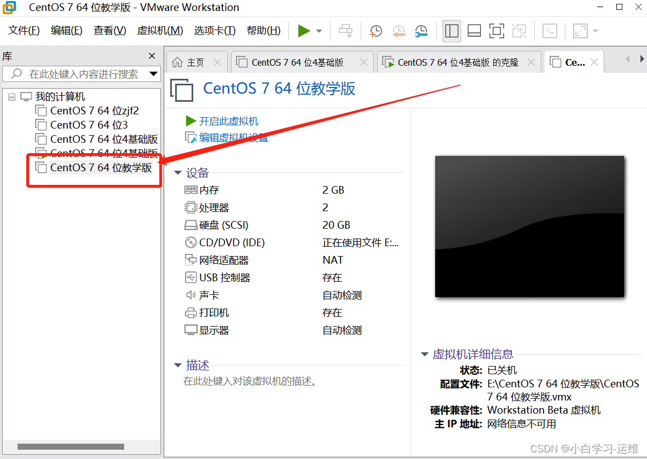Toggle the thumbnail bar toolbar button
This screenshot has height=459, width=647.
[x=474, y=31]
